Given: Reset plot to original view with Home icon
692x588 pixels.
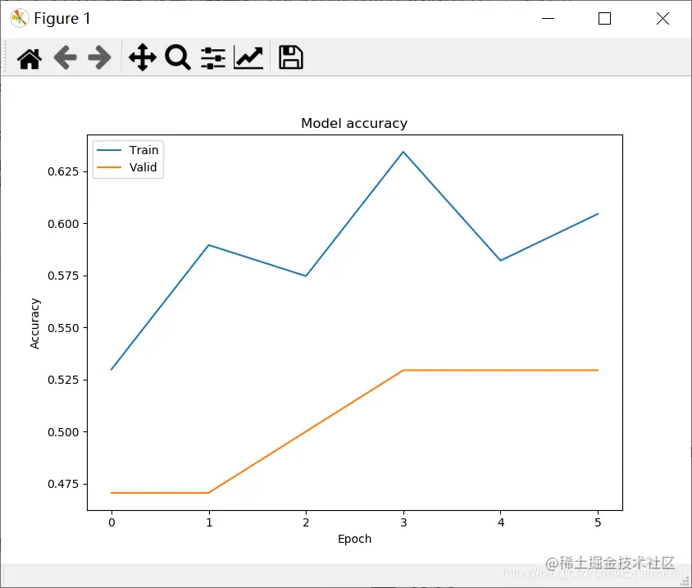Looking at the screenshot, I should 30,58.
